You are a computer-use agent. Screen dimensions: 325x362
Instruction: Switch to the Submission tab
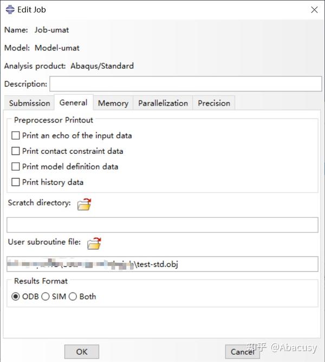click(x=29, y=103)
